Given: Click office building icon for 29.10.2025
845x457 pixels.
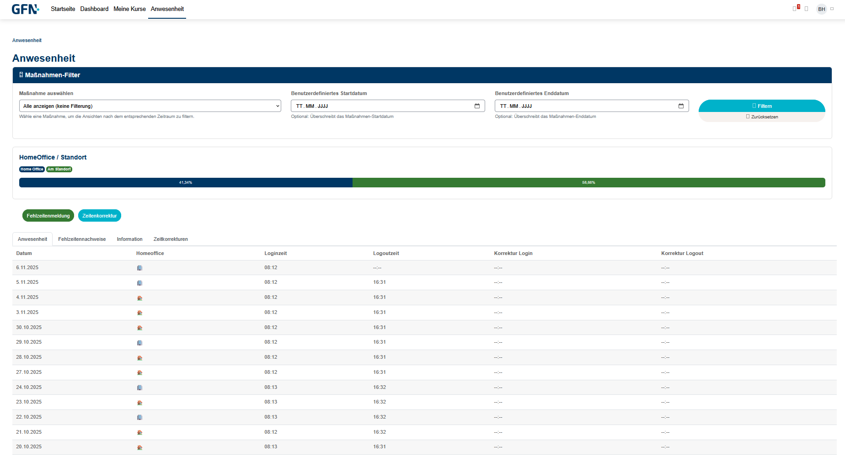Looking at the screenshot, I should coord(139,343).
